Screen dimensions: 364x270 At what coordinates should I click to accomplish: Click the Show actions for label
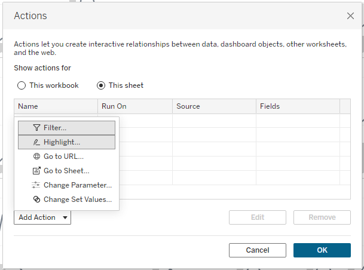click(x=42, y=68)
